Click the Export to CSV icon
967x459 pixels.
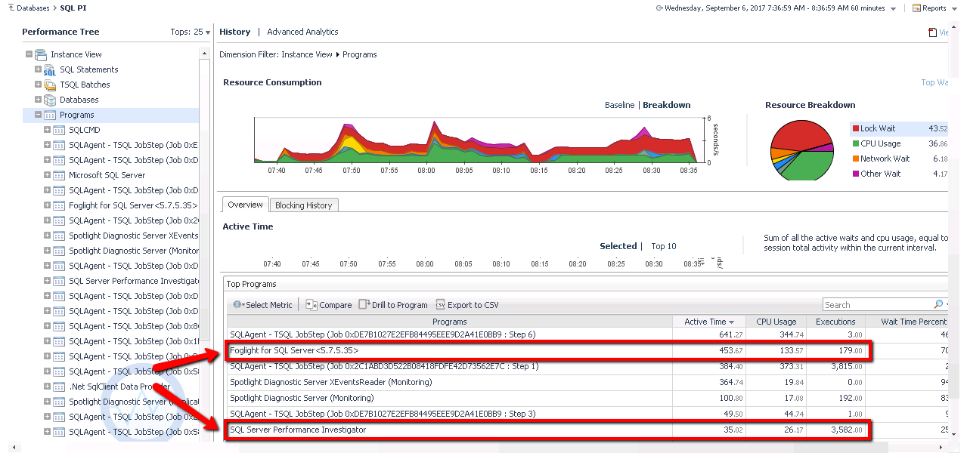click(x=439, y=305)
